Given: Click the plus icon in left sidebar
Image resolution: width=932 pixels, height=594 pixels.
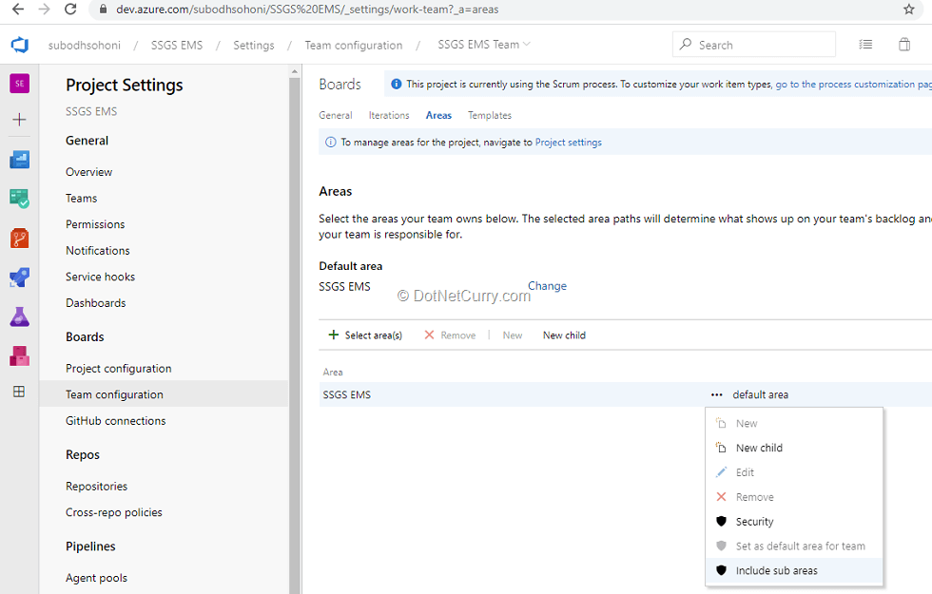Looking at the screenshot, I should 19,120.
